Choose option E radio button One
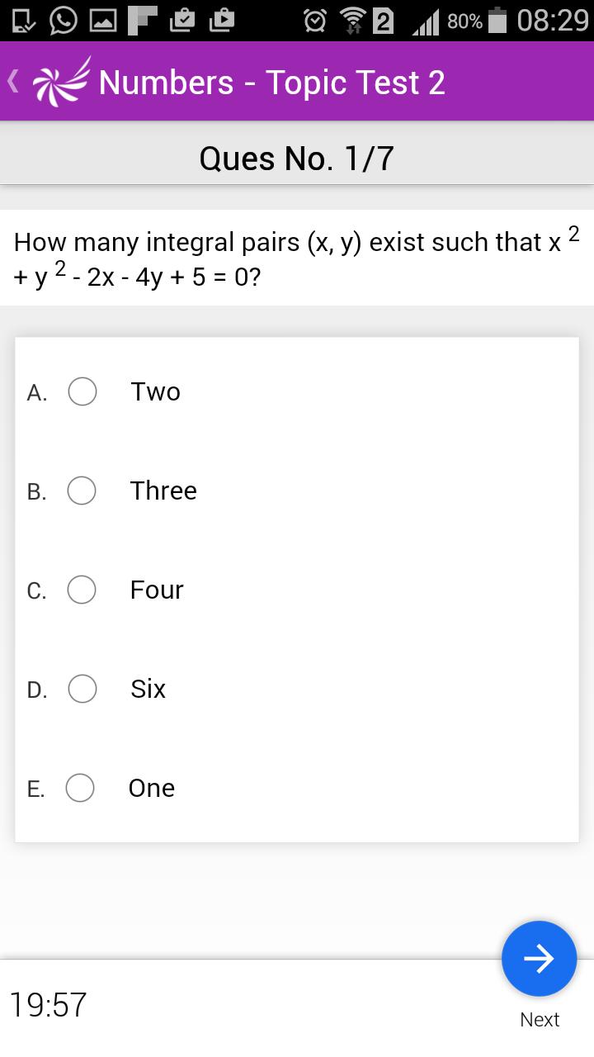The height and width of the screenshot is (1057, 594). [80, 788]
